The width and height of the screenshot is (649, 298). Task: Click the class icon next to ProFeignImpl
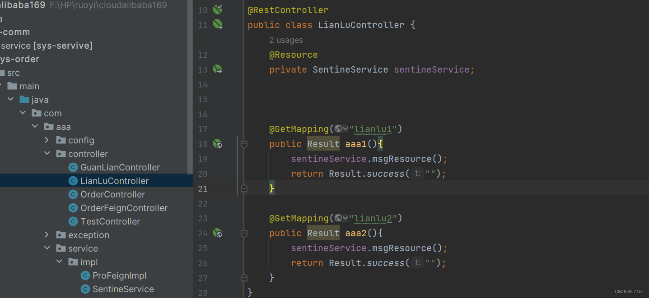86,275
